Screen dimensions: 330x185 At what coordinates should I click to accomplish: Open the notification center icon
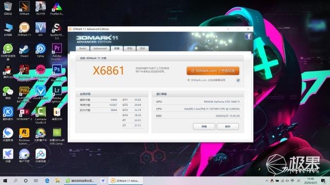point(323,180)
